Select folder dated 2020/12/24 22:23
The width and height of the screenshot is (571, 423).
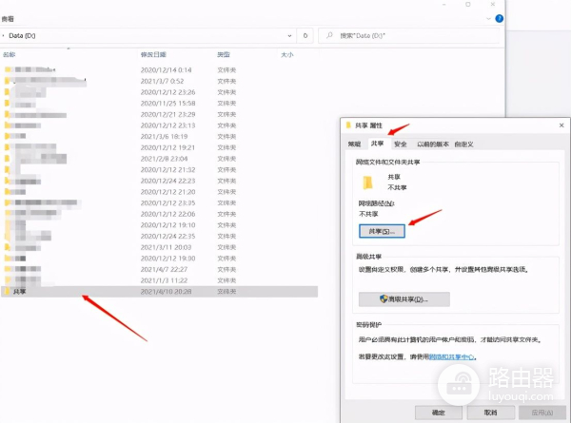[x=159, y=181]
